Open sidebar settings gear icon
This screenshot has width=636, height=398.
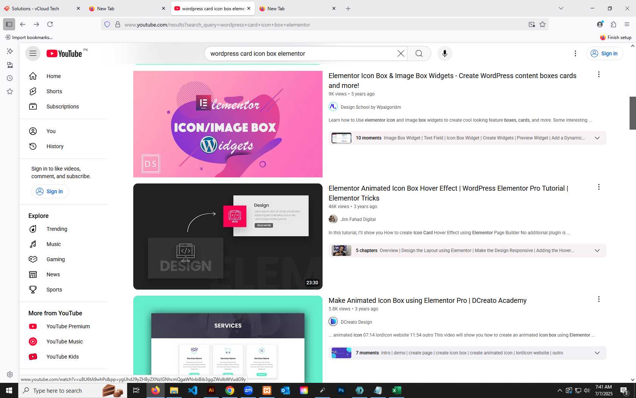10,374
